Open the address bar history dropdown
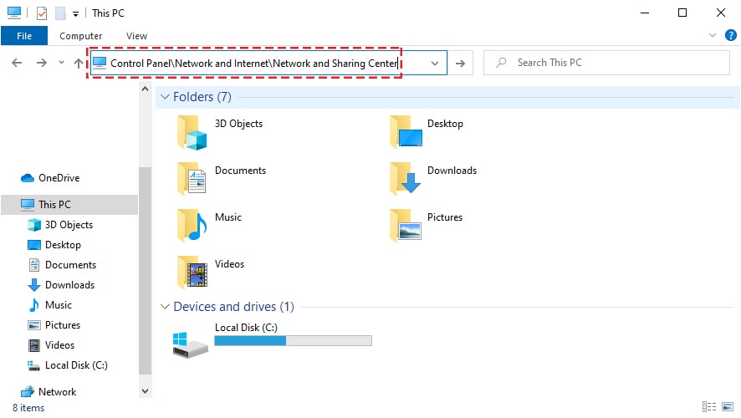 [435, 64]
